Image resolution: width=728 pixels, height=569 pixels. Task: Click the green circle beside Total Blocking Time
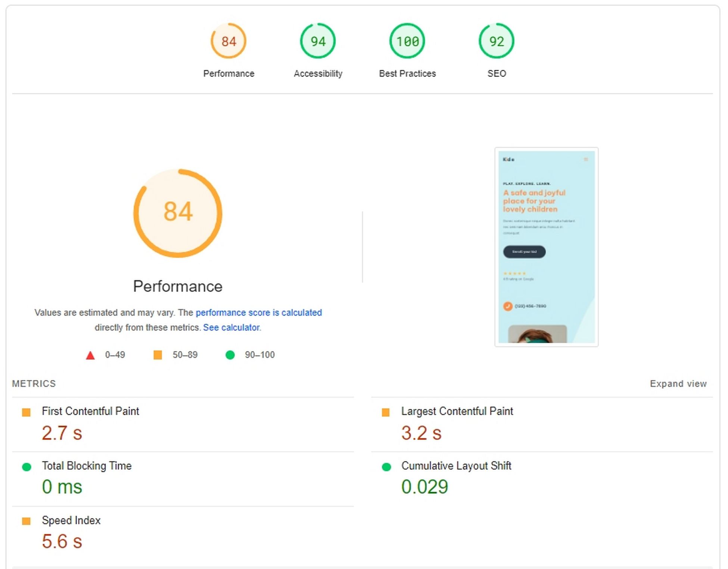(27, 467)
